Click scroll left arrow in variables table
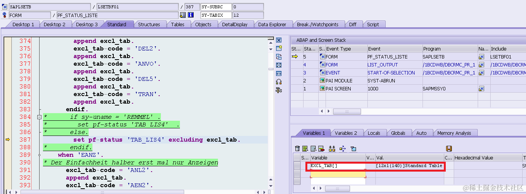 314,188
